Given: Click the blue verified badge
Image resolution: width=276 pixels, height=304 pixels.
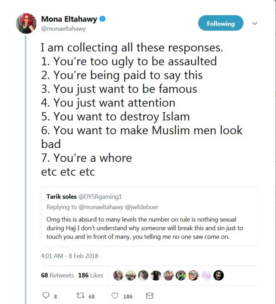Looking at the screenshot, I should (x=103, y=19).
